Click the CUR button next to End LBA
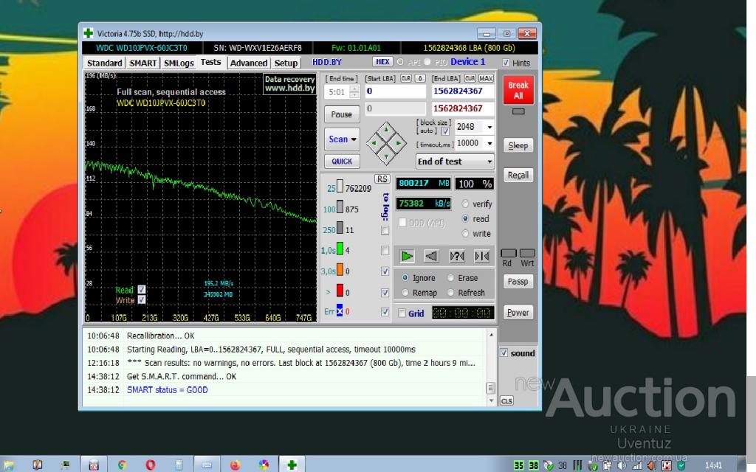Image resolution: width=756 pixels, height=472 pixels. click(470, 78)
